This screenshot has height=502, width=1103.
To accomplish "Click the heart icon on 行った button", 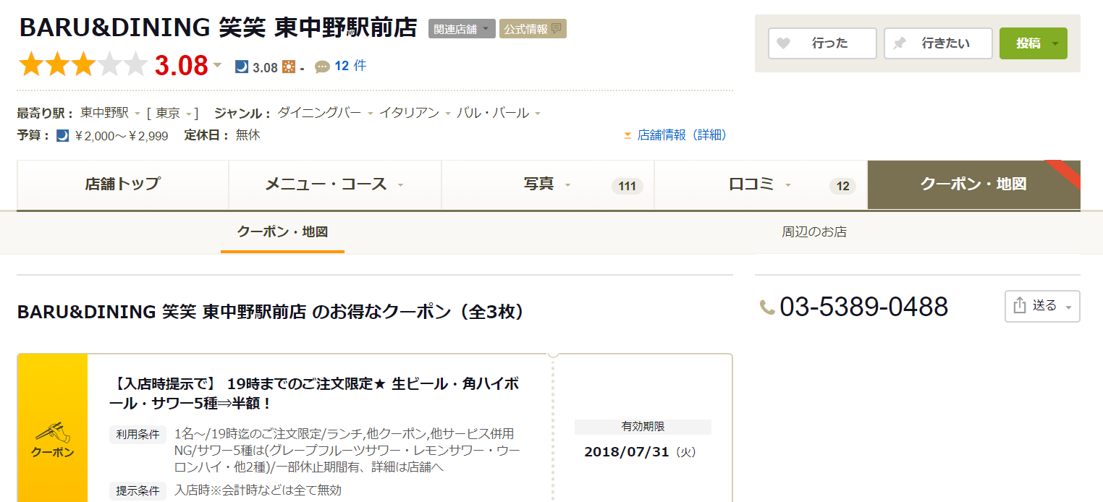I will tap(783, 43).
